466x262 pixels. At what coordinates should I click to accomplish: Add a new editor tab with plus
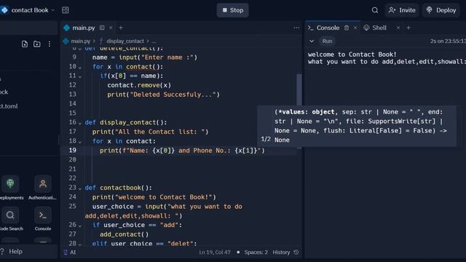click(121, 28)
